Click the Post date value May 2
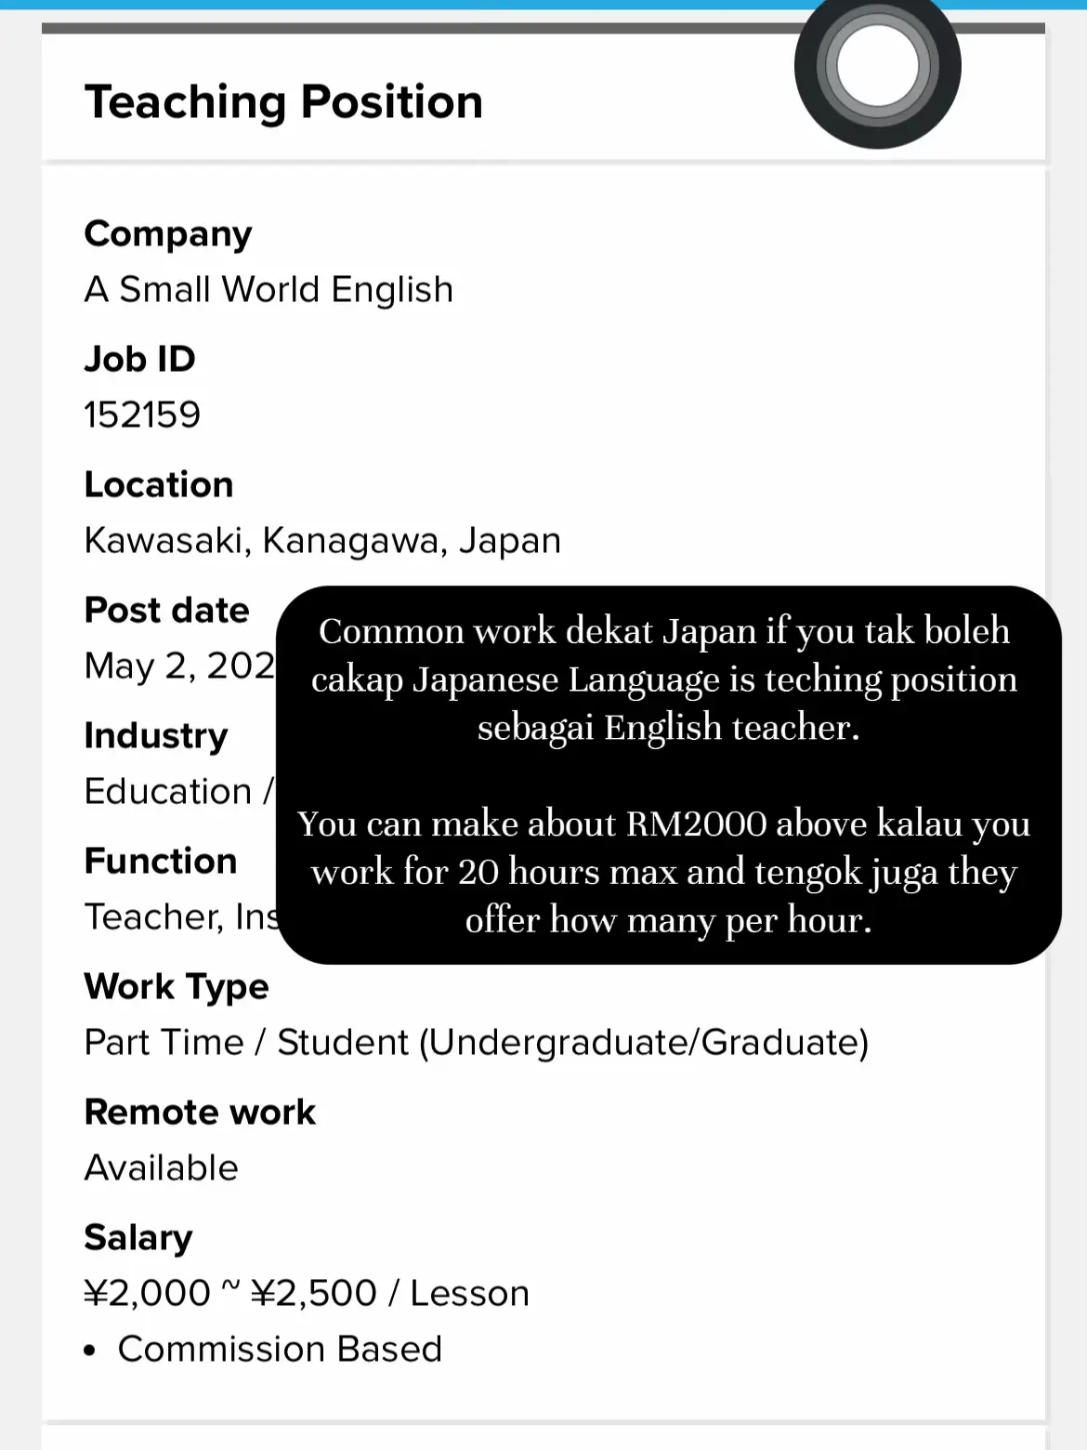Viewport: 1087px width, 1450px height. (178, 666)
